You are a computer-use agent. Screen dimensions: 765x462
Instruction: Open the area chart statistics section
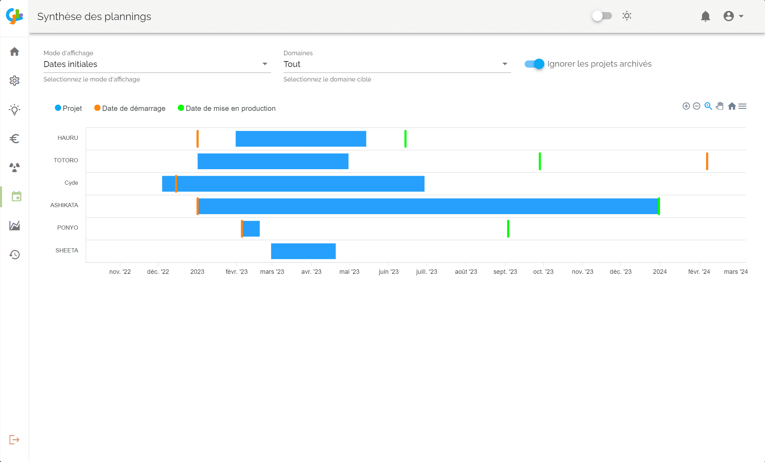pos(15,225)
